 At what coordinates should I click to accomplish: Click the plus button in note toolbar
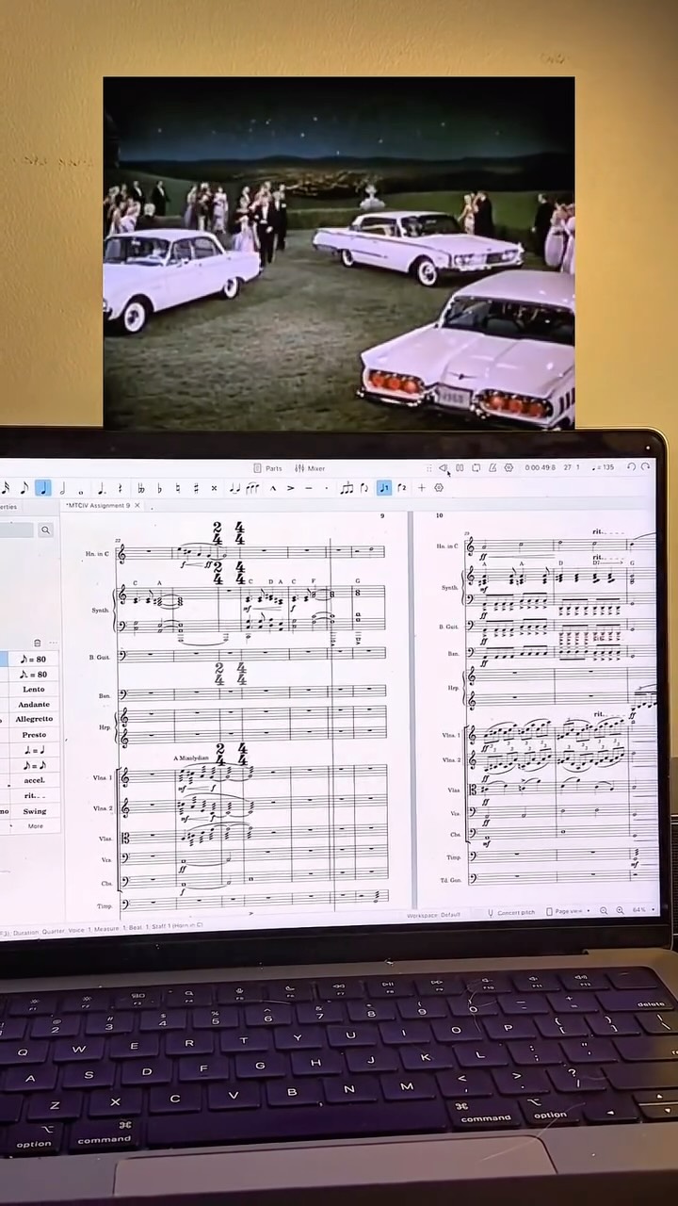tap(421, 488)
